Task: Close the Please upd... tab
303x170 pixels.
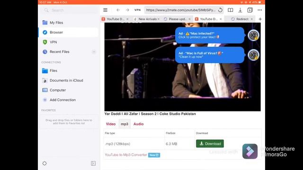Action: pyautogui.click(x=189, y=19)
